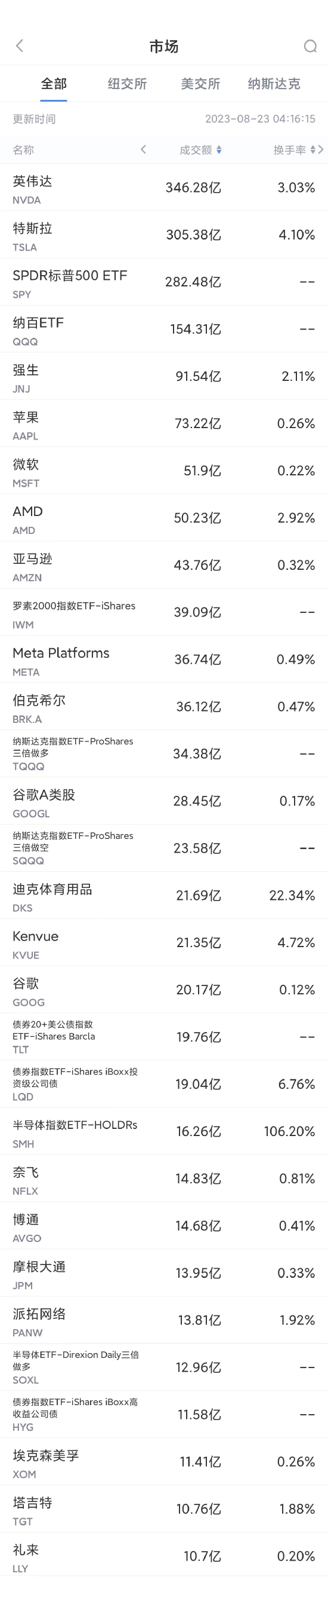328x1615 pixels.
Task: Open 苹果 AAPL entry
Action: click(x=163, y=423)
